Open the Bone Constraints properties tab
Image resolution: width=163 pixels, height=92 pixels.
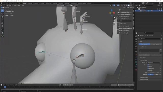click(136, 67)
